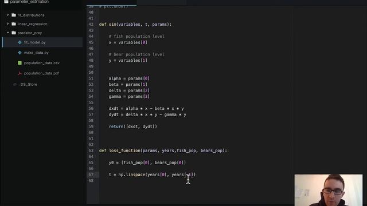Click the 'dydt = delta * x * y' line
This screenshot has width=367, height=206.
coord(147,114)
